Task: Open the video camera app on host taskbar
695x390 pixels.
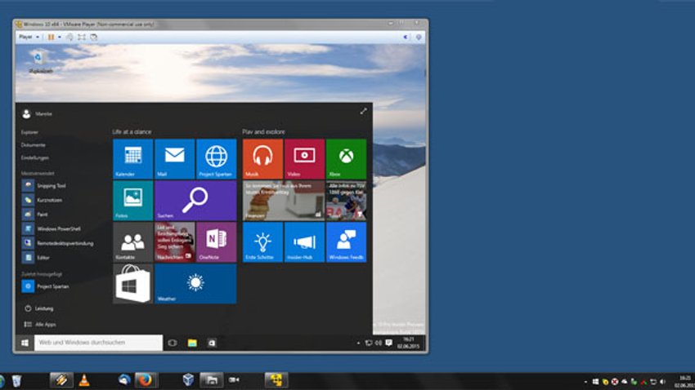Action: pos(234,380)
